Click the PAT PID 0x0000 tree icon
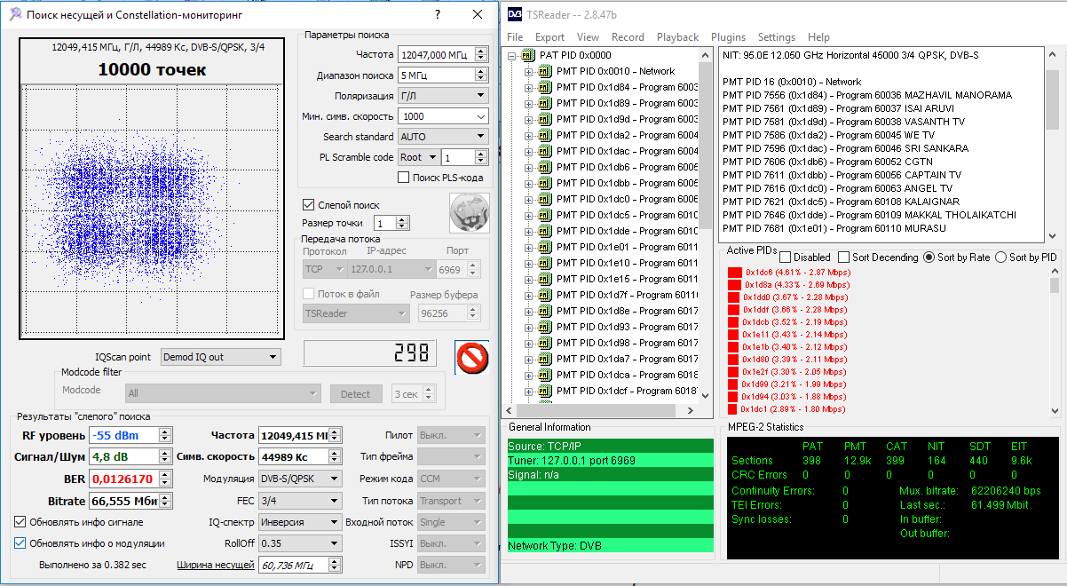 pos(529,55)
